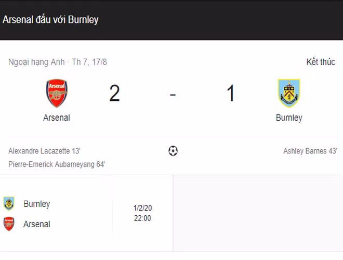This screenshot has height=260, width=343.
Task: Open the 1/2/20 22:00 fixture time
Action: pyautogui.click(x=142, y=213)
